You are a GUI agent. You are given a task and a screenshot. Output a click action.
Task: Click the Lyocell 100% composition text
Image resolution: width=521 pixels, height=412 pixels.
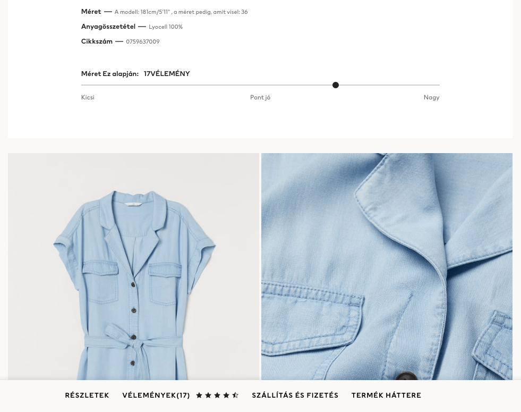166,27
